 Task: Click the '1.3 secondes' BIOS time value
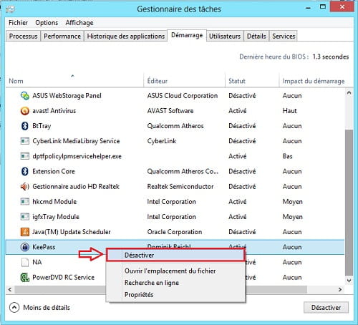pos(331,57)
